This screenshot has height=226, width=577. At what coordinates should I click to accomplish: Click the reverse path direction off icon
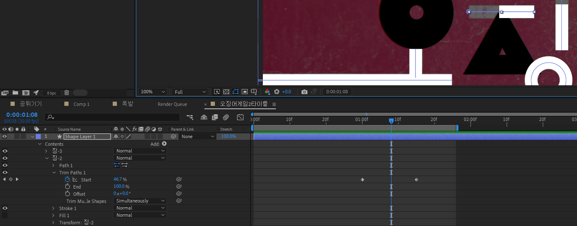117,165
